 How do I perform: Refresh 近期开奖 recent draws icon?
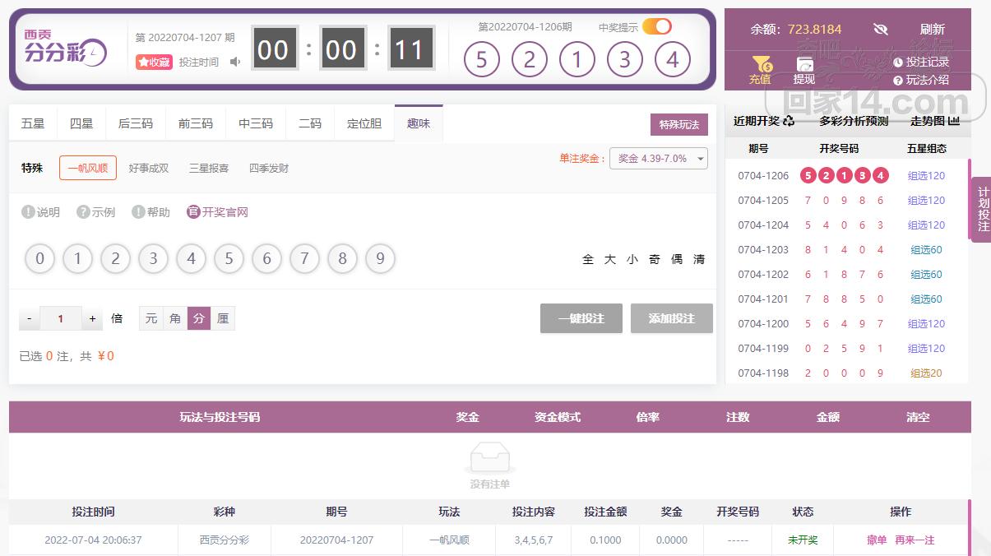790,121
